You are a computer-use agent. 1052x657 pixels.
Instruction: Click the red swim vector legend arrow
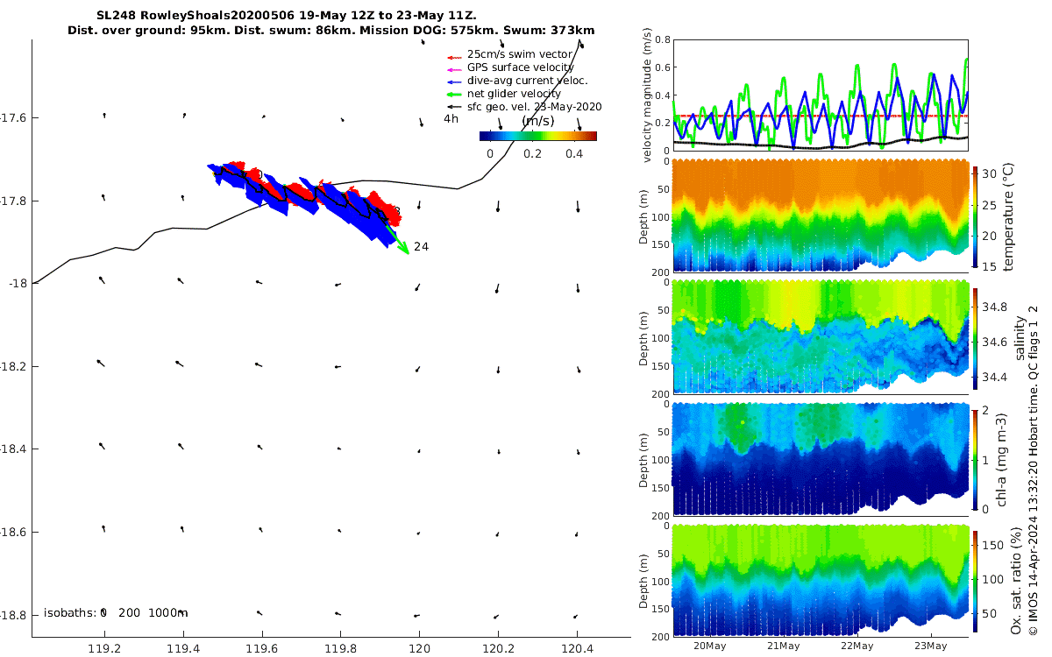click(453, 57)
